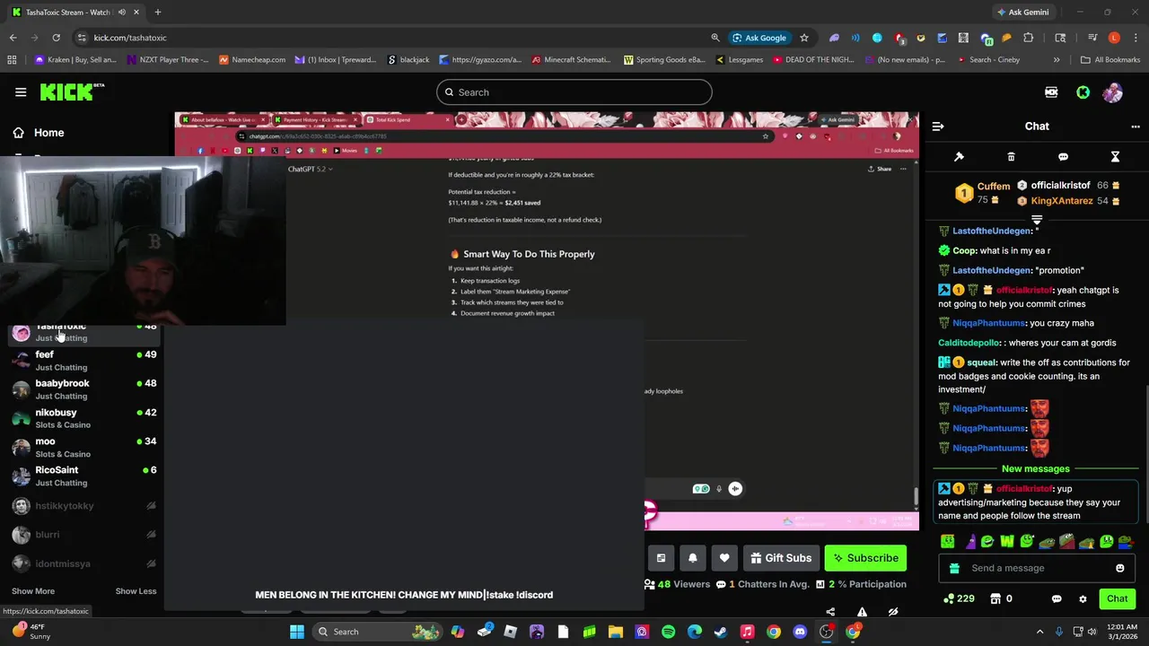Open Steam from taskbar

pyautogui.click(x=721, y=632)
